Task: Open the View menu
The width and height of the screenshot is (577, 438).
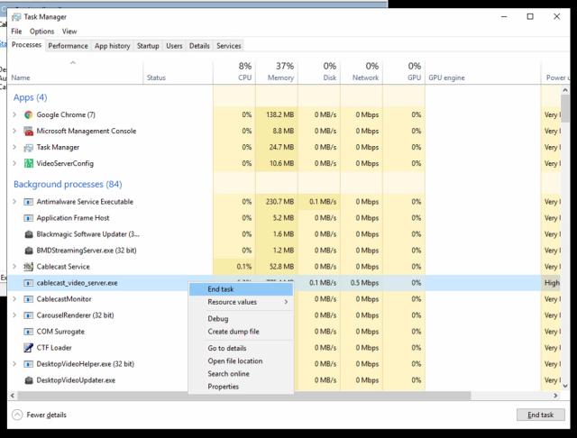Action: point(69,32)
